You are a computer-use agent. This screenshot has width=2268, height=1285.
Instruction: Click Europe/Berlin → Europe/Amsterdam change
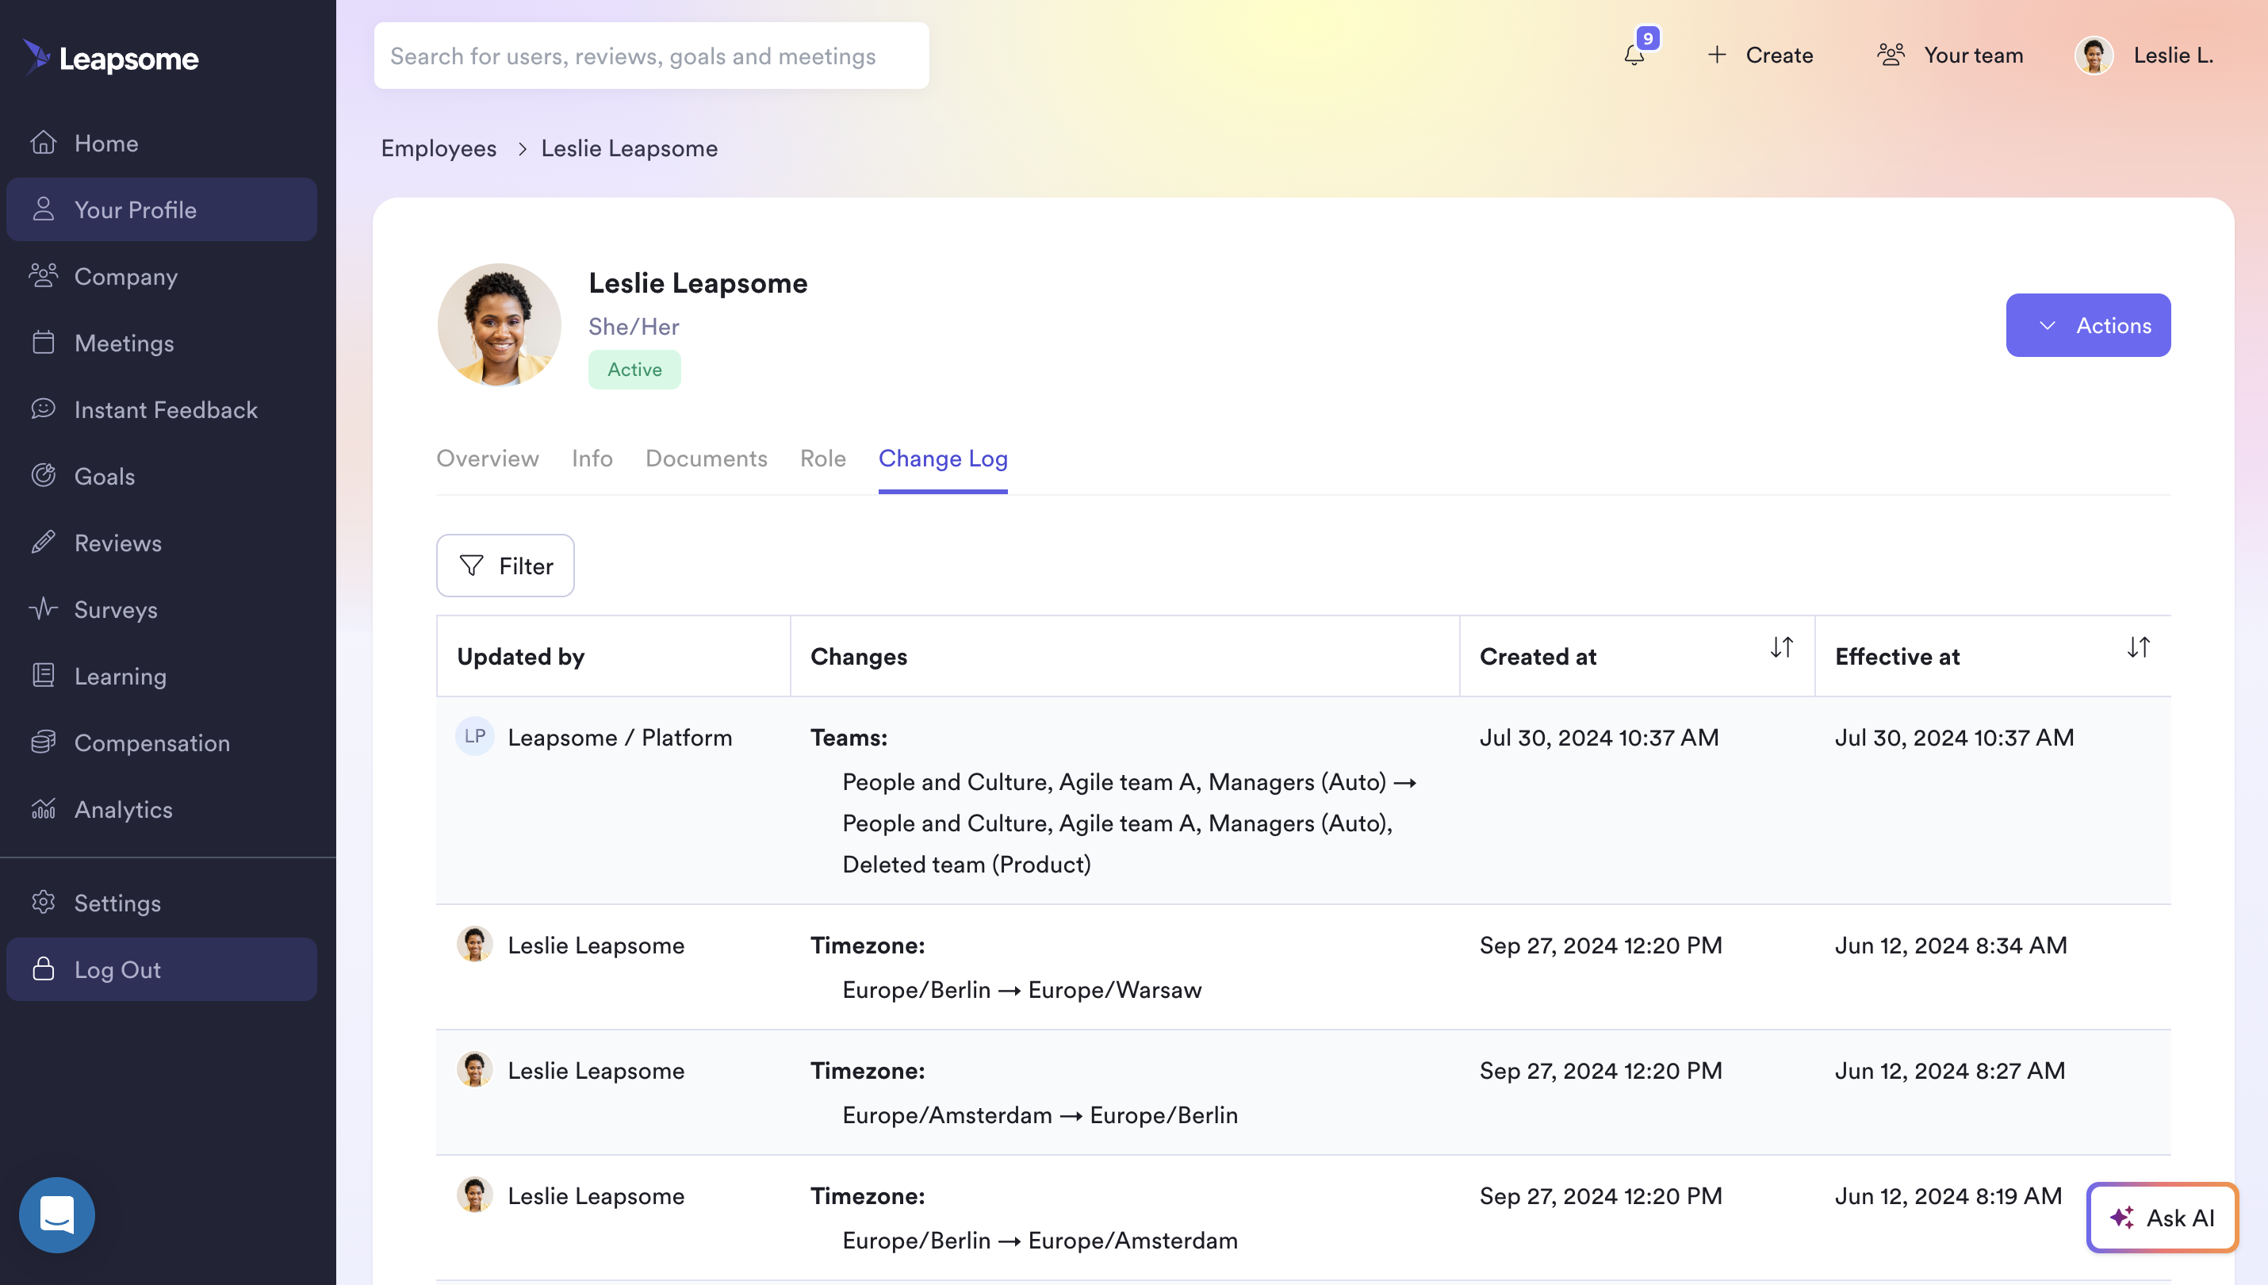pos(1040,1240)
